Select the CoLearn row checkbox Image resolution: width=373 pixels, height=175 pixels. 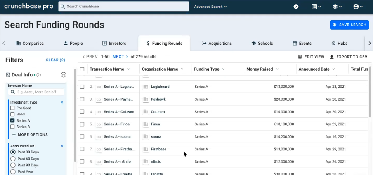[82, 112]
